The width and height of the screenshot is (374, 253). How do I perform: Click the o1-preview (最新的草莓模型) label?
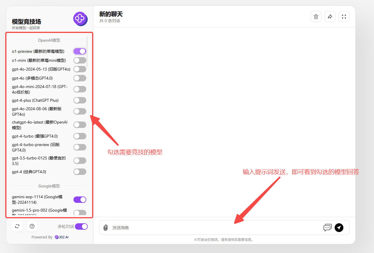pyautogui.click(x=38, y=51)
